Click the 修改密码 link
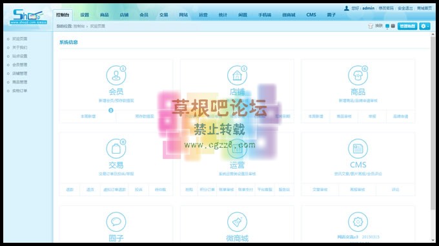This screenshot has width=439, height=246. tap(386, 8)
